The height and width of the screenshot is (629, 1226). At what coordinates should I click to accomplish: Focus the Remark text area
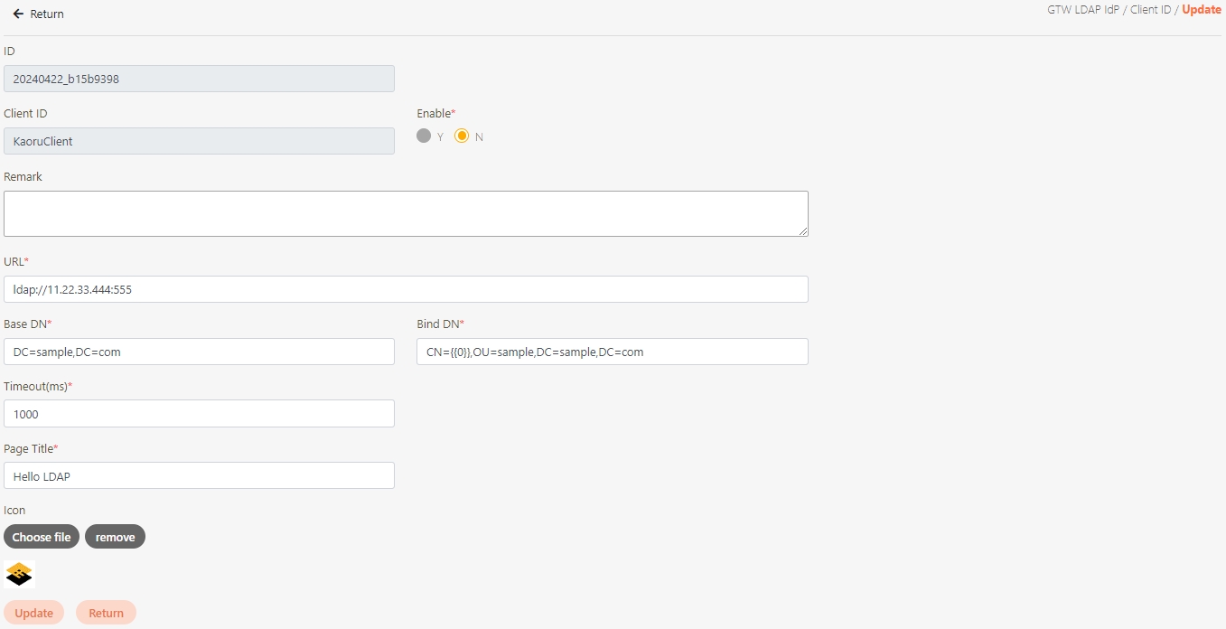(405, 213)
